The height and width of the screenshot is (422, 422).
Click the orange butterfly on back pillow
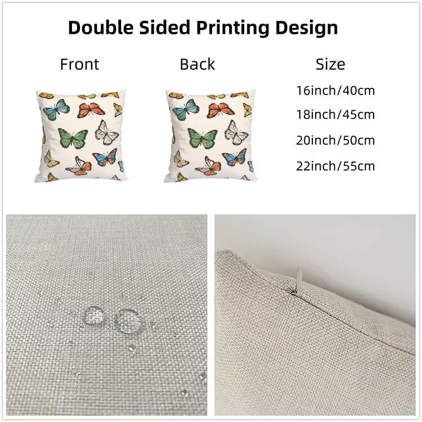(x=221, y=110)
